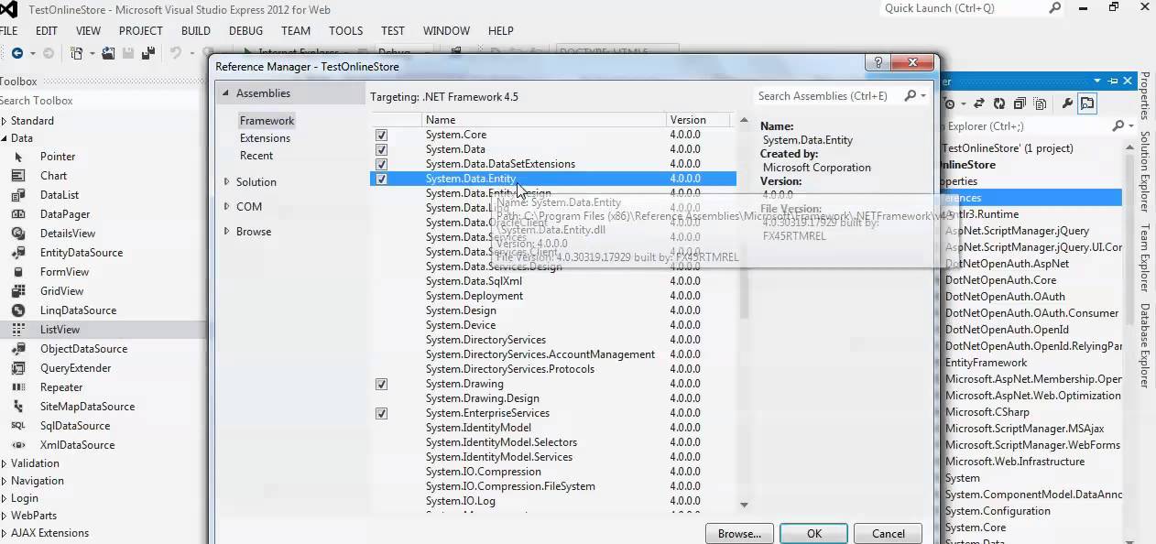Open search options dropdown in Search Assemblies box

922,95
